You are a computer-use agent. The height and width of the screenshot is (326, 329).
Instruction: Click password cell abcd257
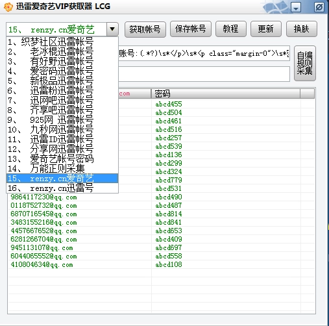[169, 138]
